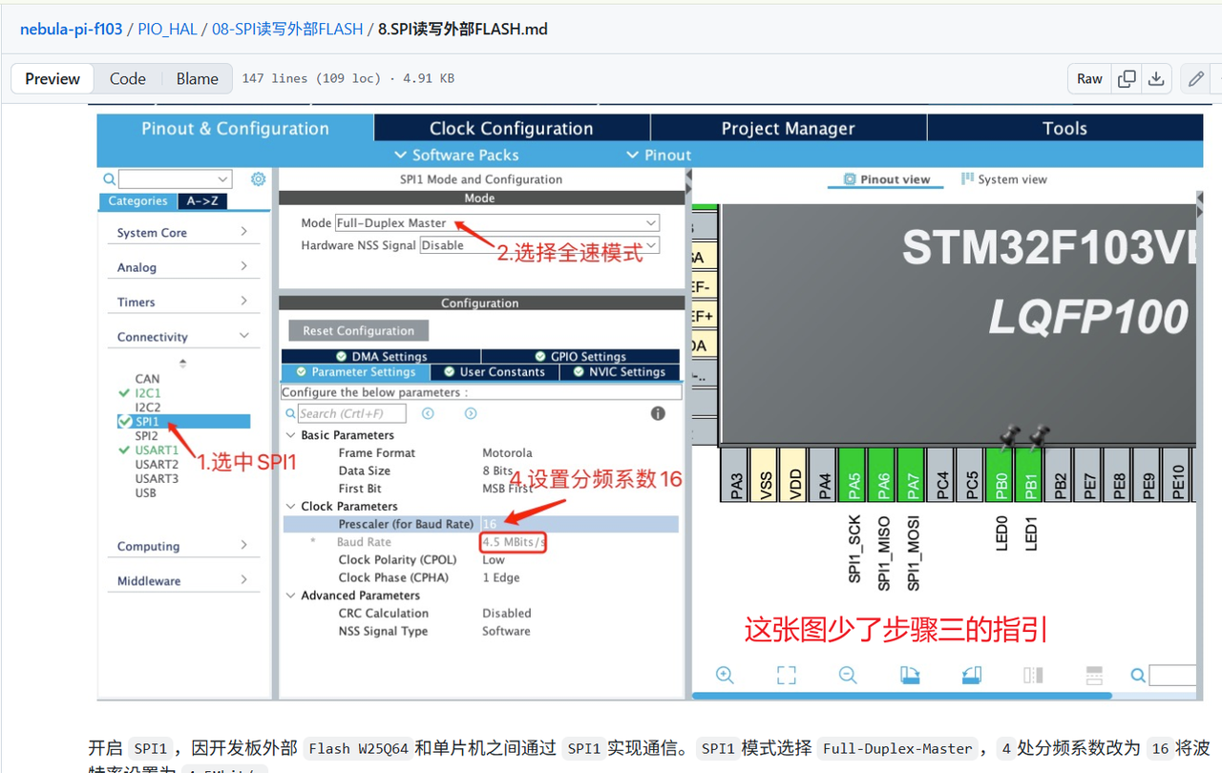Click the settings gear icon beside search
This screenshot has width=1222, height=773.
(x=258, y=179)
